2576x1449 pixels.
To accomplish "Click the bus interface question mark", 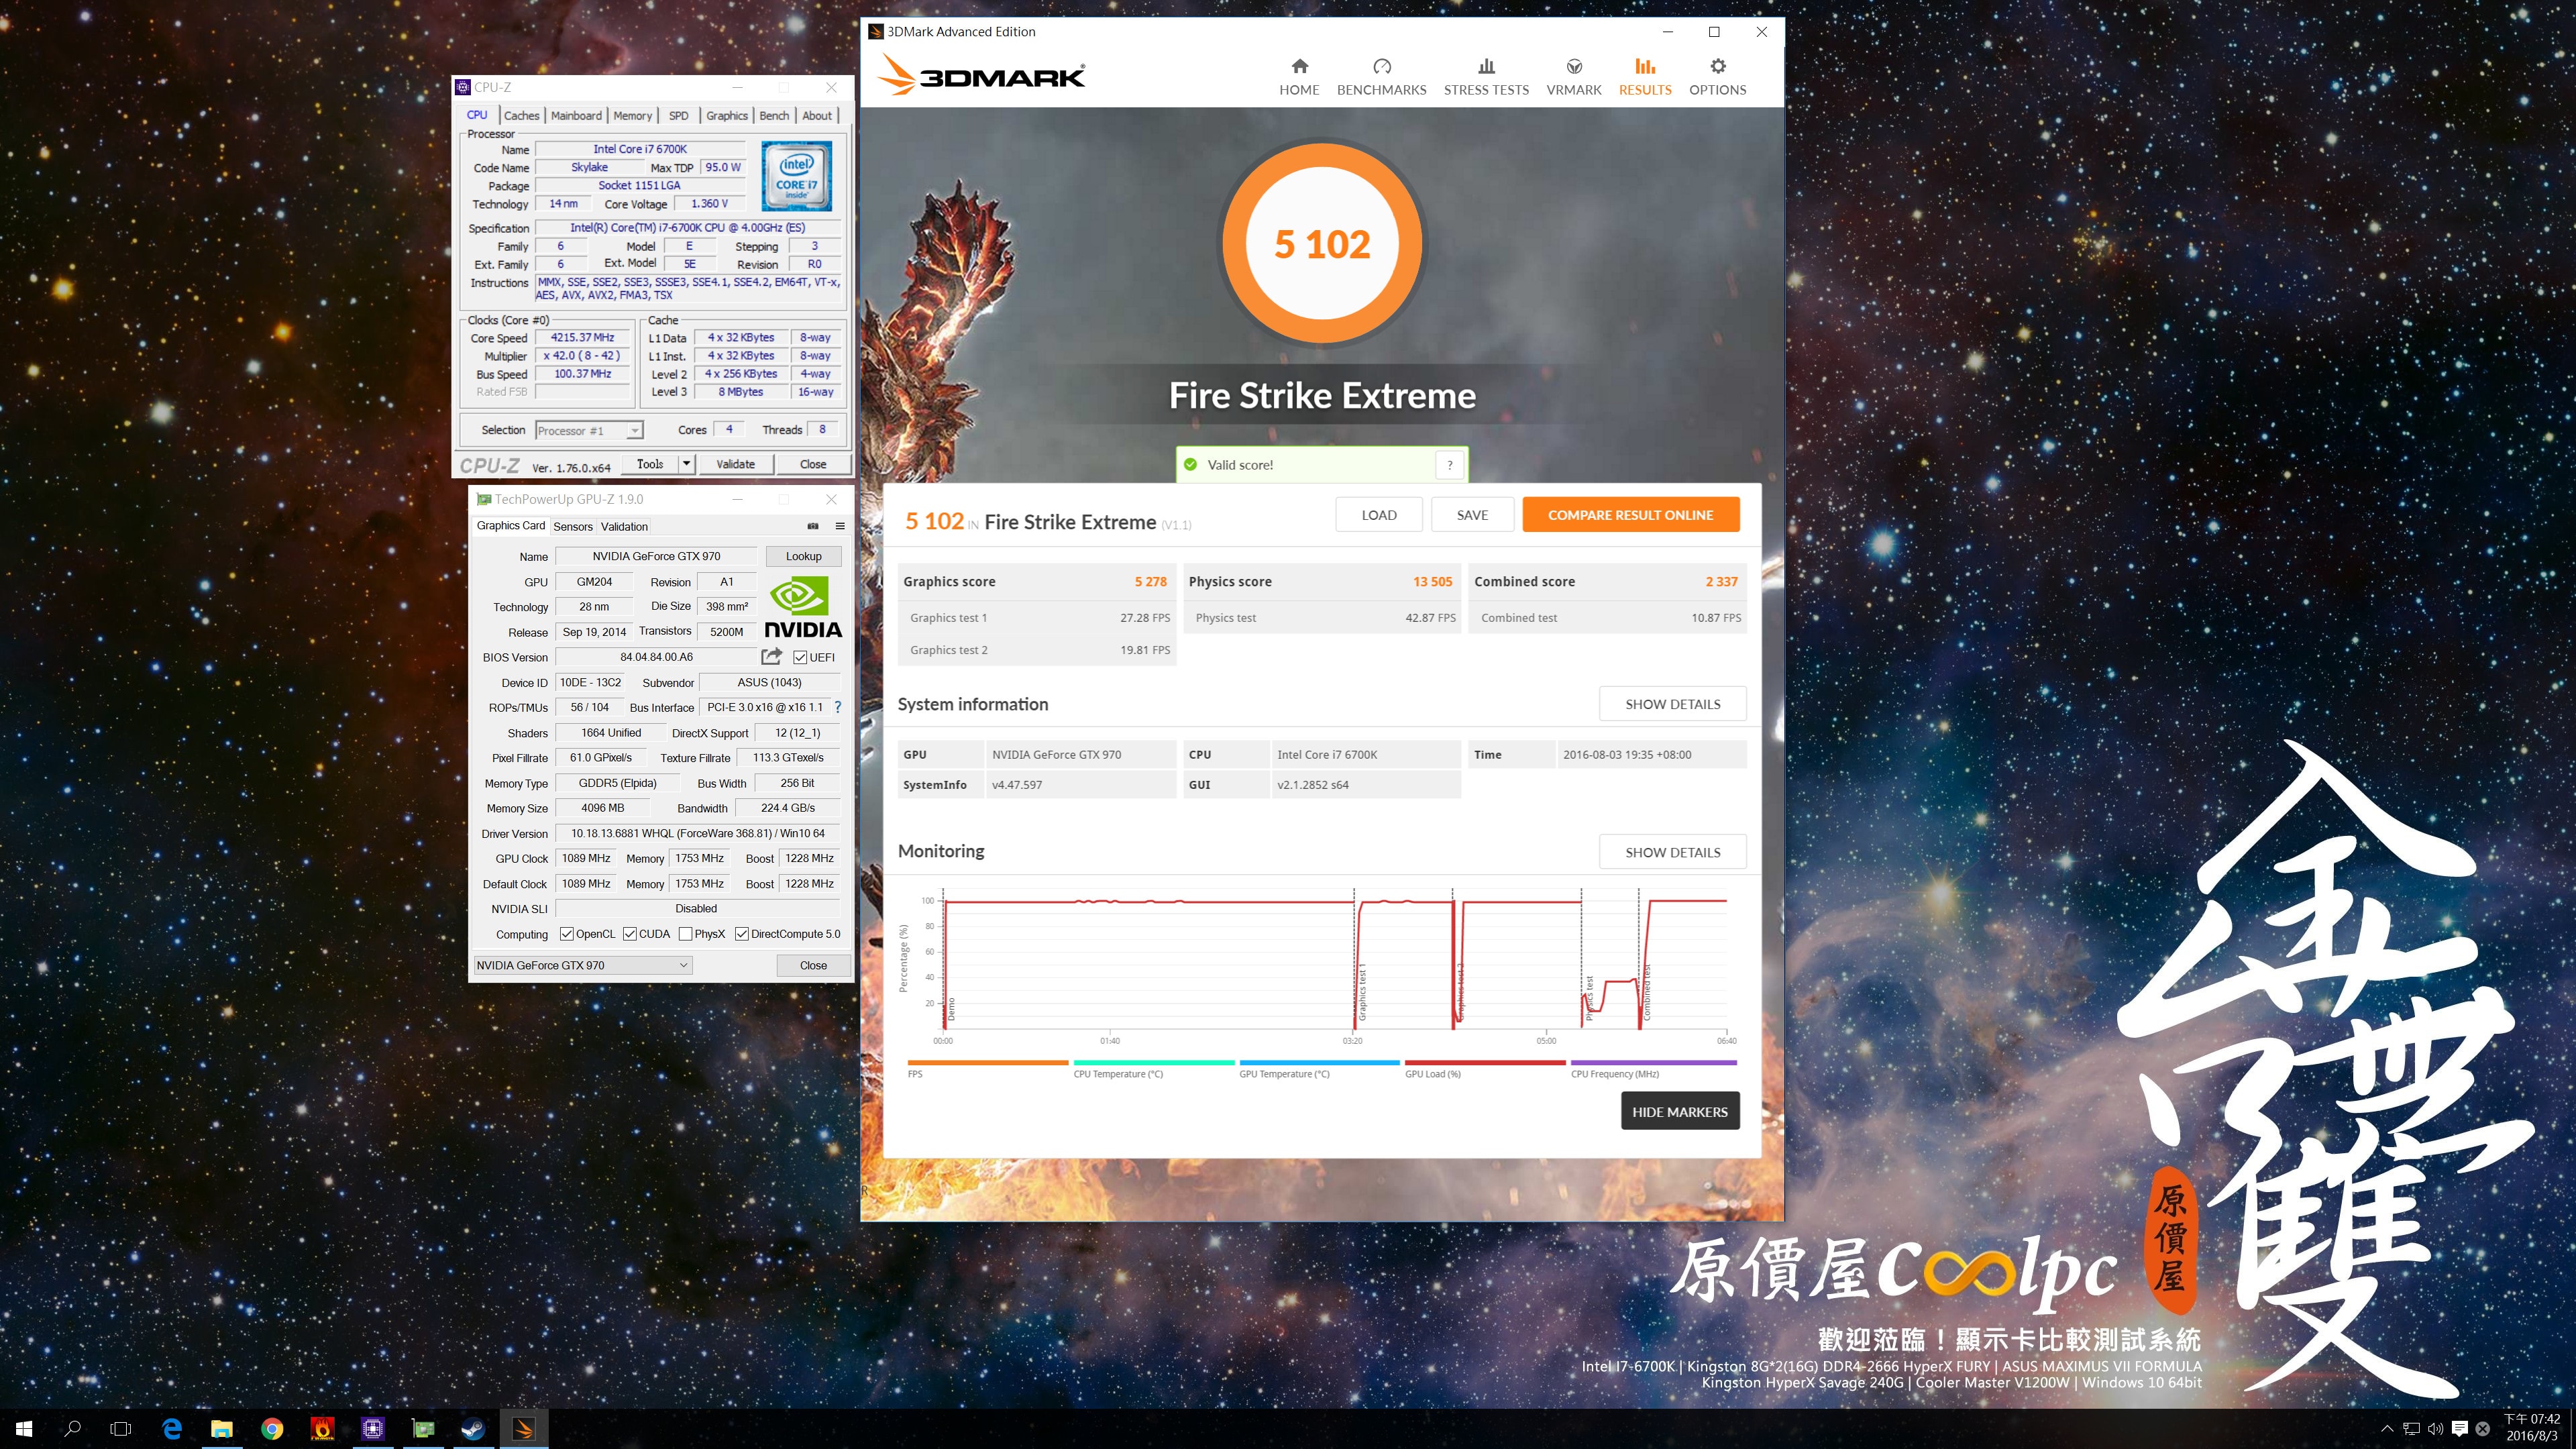I will [838, 707].
